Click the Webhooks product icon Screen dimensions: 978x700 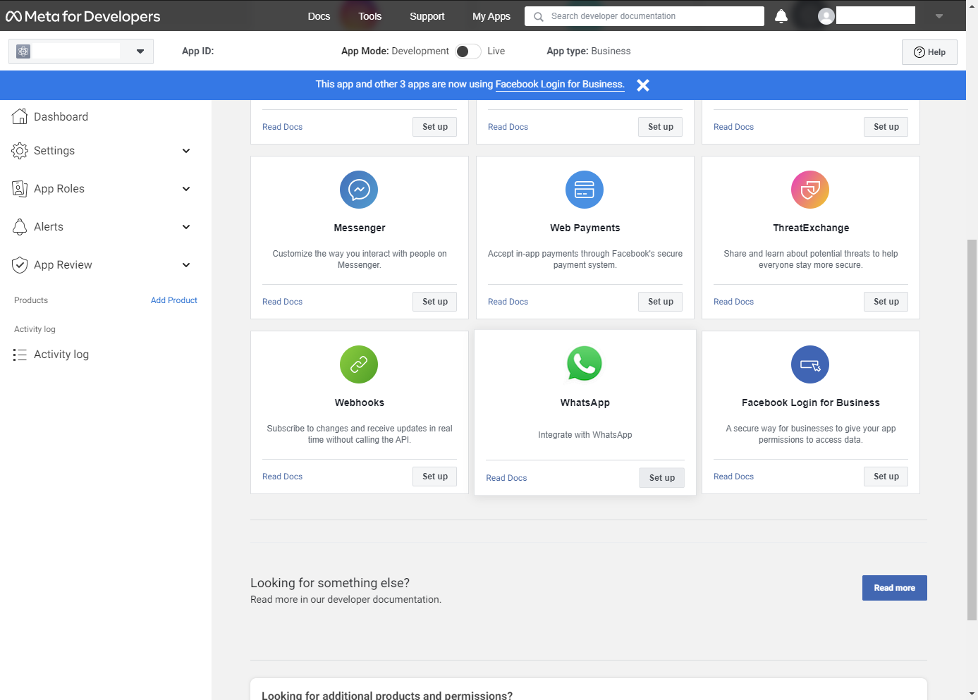tap(359, 364)
